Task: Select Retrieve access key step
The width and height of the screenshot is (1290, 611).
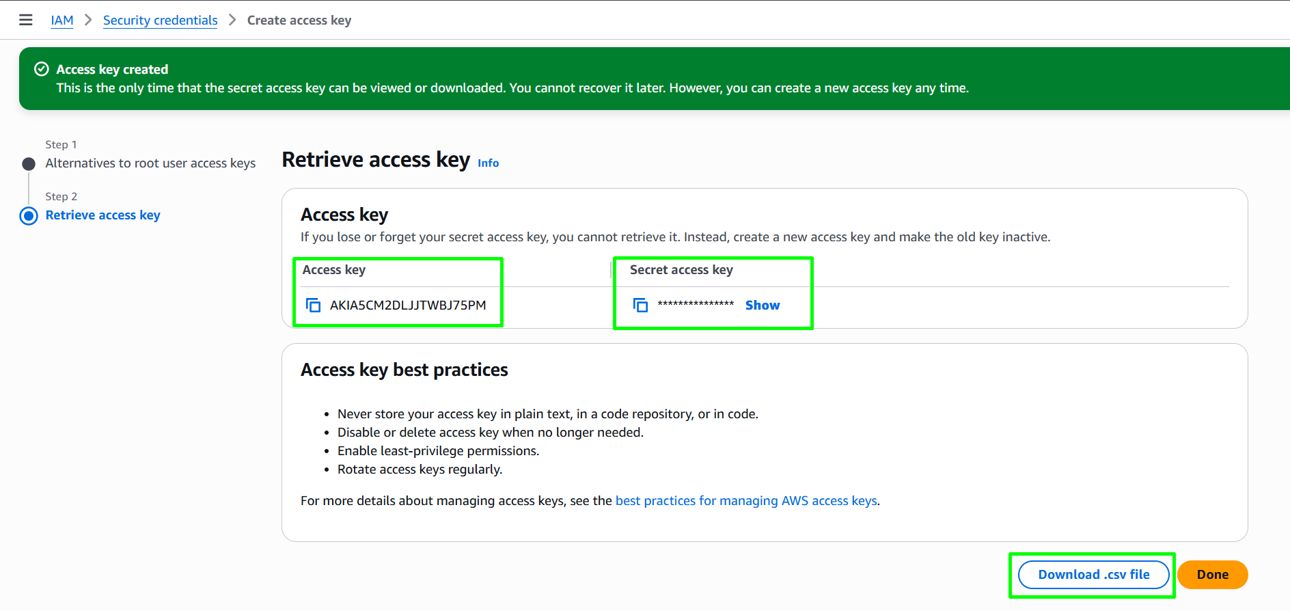Action: [102, 215]
